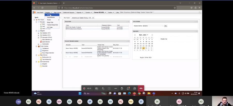The width and height of the screenshot is (233, 106).
Task: Expand the İşlenenler tree node
Action: pos(39,37)
